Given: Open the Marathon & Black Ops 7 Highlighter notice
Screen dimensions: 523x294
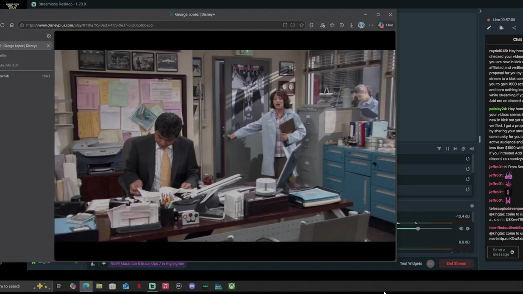Looking at the screenshot, I should point(147,264).
